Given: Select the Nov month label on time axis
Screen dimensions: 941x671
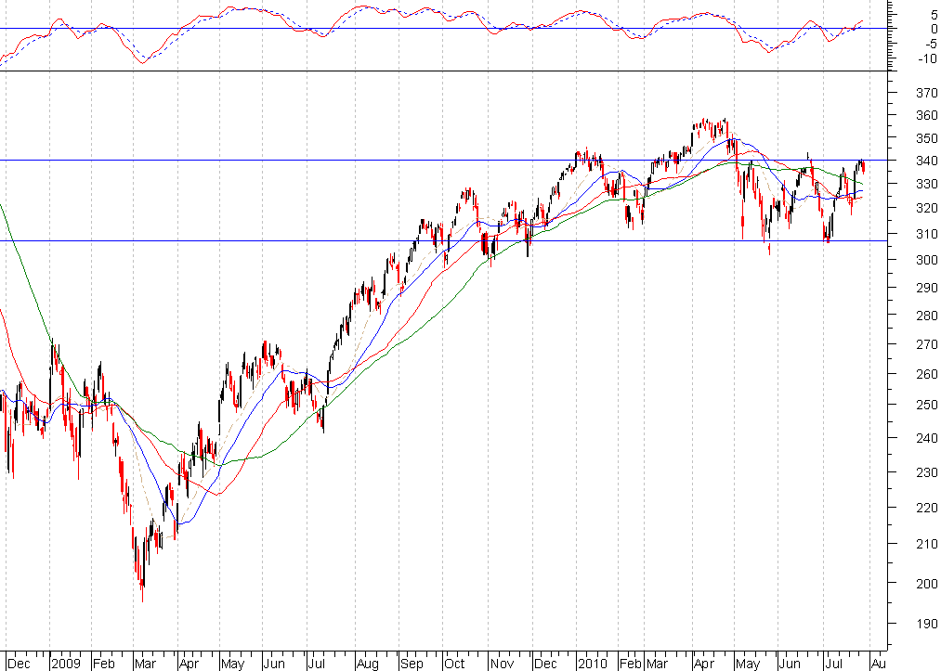Looking at the screenshot, I should point(502,664).
